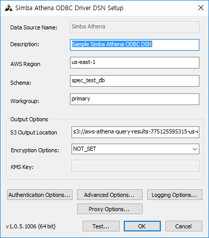
Task: Click the Test button
Action: pos(101,226)
